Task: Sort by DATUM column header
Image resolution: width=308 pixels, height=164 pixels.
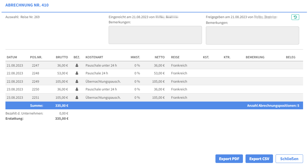Action: (x=12, y=57)
